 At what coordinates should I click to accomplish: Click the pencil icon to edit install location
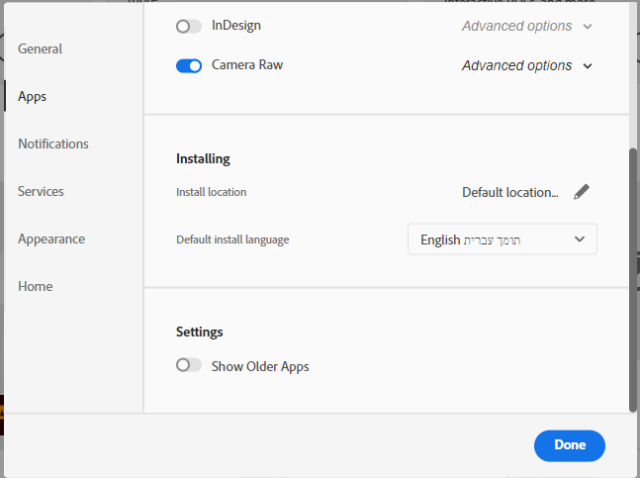582,192
